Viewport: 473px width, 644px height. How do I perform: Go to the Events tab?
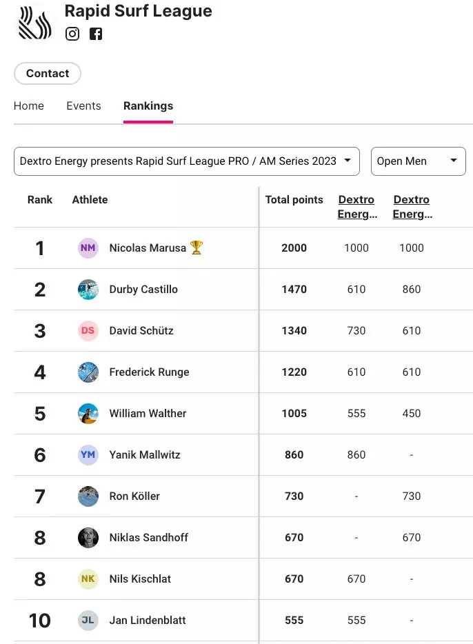[83, 106]
